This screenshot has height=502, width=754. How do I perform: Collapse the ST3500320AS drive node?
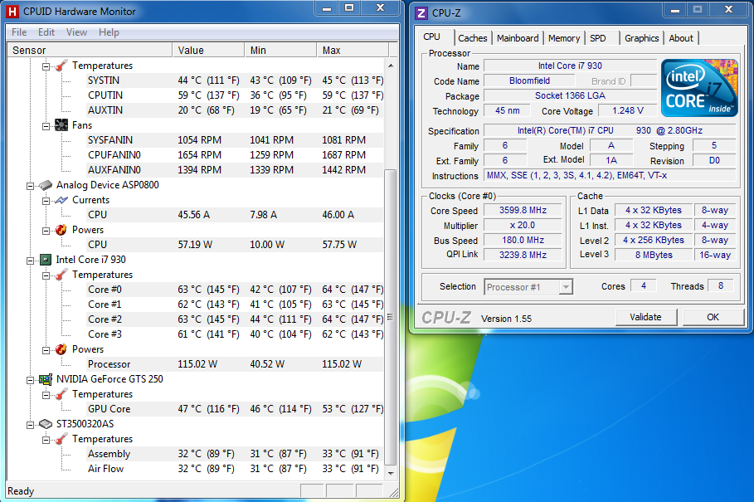pos(31,425)
